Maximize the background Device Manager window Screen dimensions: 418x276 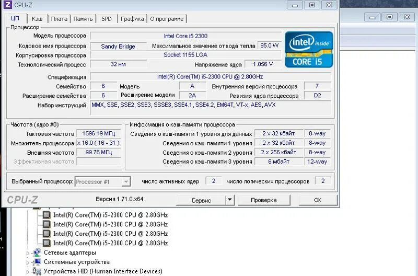pyautogui.click(x=389, y=17)
